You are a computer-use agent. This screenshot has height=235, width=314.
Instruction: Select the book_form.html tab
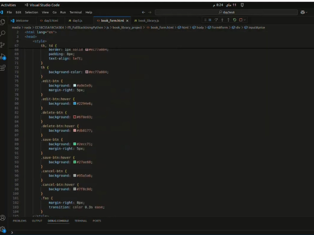click(112, 21)
